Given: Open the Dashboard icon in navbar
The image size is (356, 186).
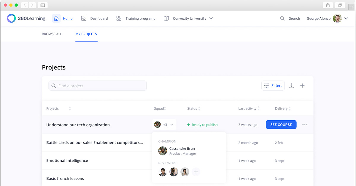Looking at the screenshot, I should (84, 18).
